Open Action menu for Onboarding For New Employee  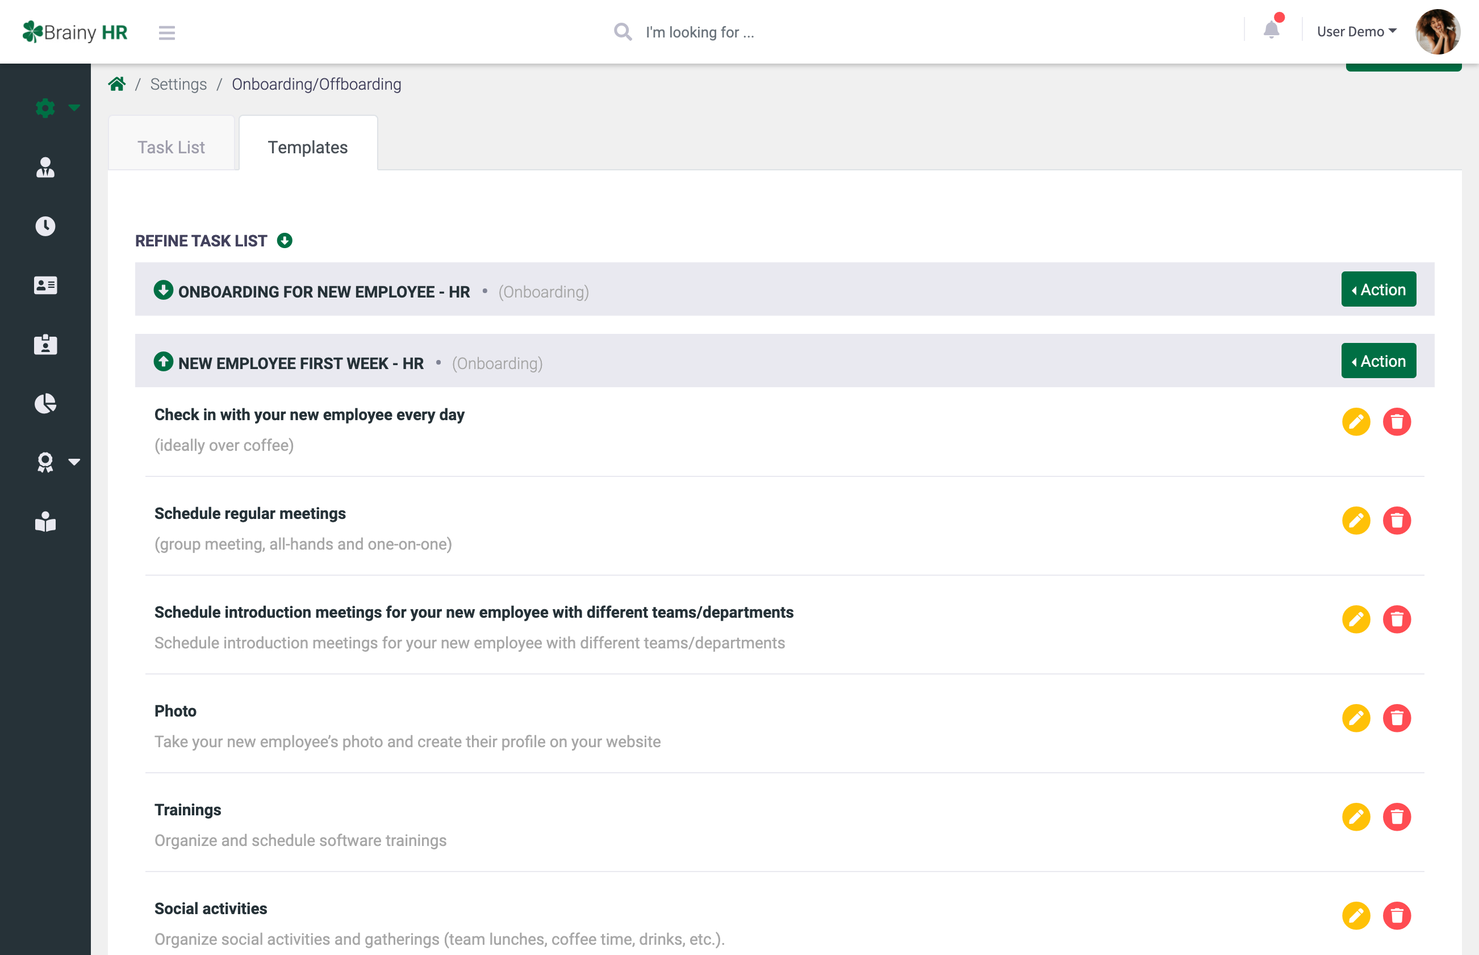1378,289
